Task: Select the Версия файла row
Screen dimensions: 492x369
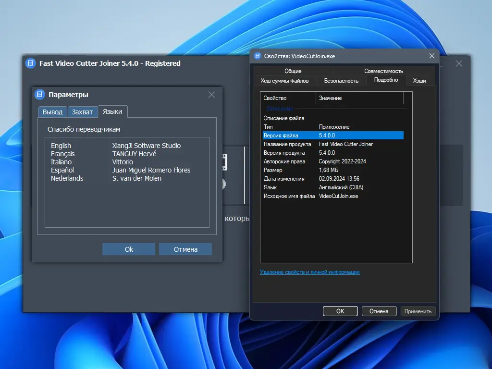Action: [x=333, y=135]
